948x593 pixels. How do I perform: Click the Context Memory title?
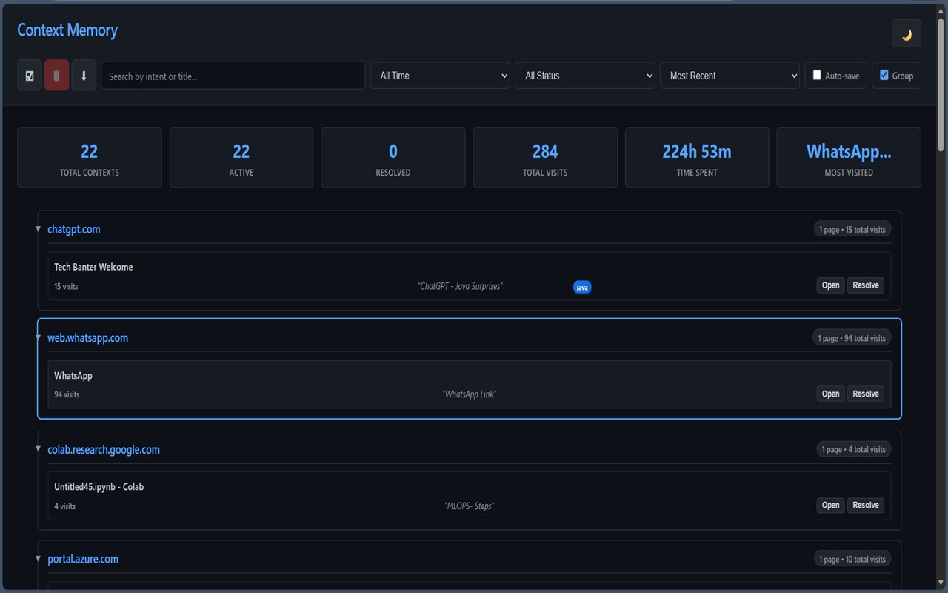(x=67, y=30)
